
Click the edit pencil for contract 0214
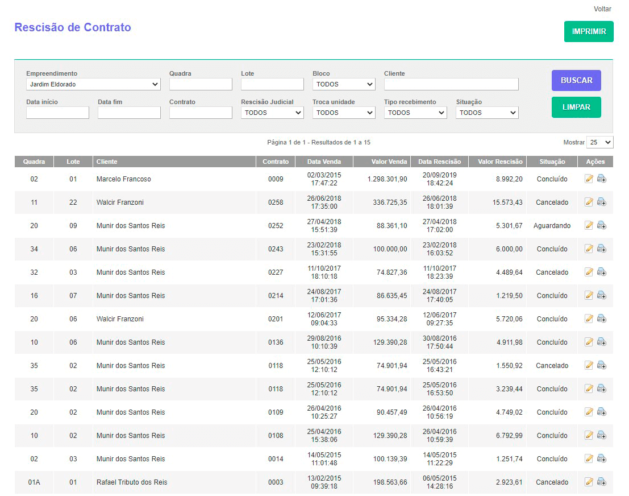pos(589,296)
